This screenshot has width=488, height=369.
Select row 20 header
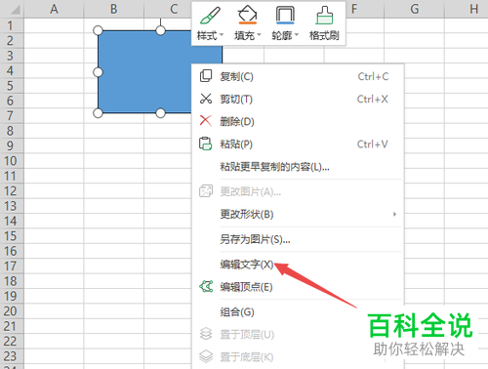coord(12,311)
